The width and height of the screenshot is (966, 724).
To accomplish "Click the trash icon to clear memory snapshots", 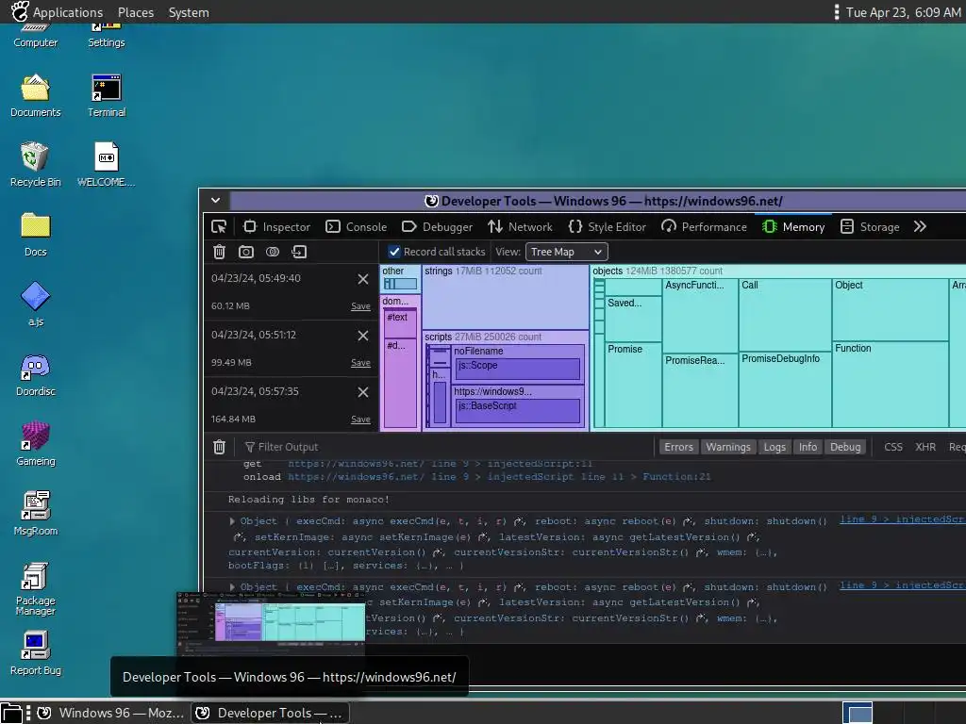I will click(219, 252).
